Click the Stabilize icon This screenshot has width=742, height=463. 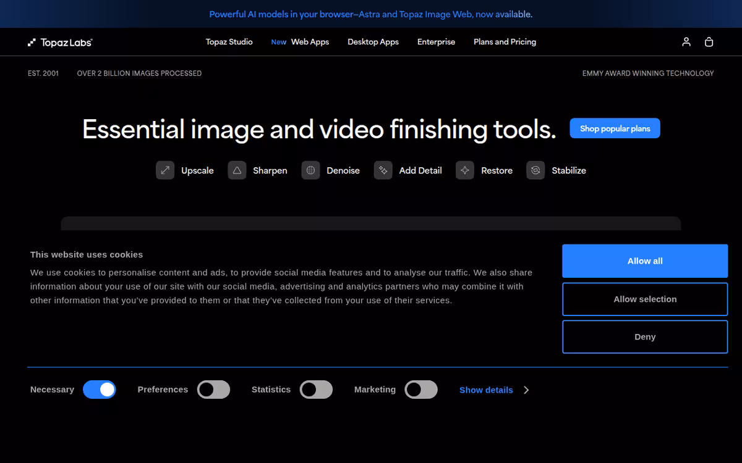(535, 170)
